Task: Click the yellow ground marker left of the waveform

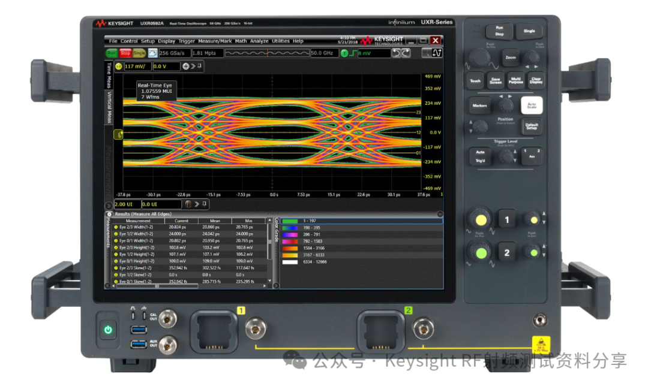Action: click(x=118, y=134)
